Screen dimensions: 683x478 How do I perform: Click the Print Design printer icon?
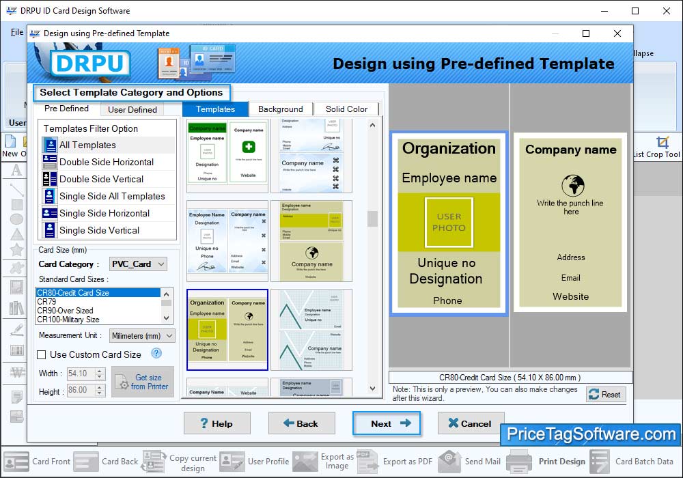519,462
